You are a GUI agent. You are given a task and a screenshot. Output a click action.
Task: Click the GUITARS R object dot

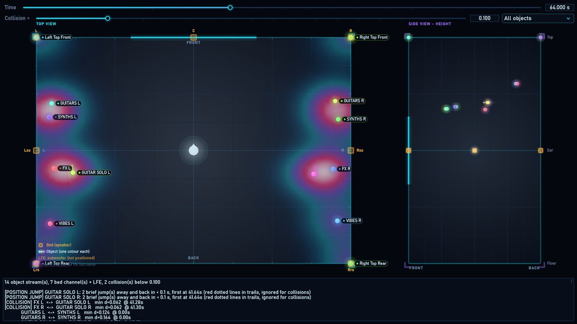click(x=335, y=101)
